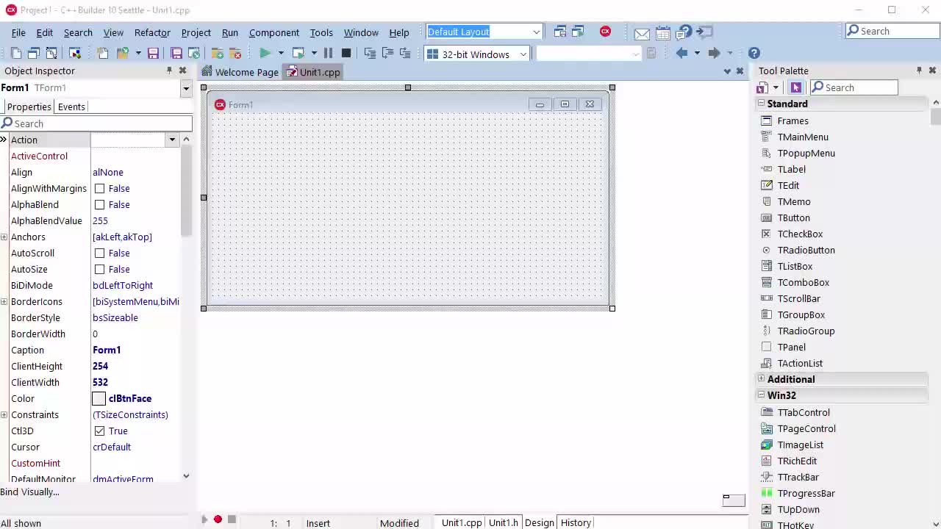Click the envelope mail icon
This screenshot has width=941, height=529.
(x=642, y=33)
